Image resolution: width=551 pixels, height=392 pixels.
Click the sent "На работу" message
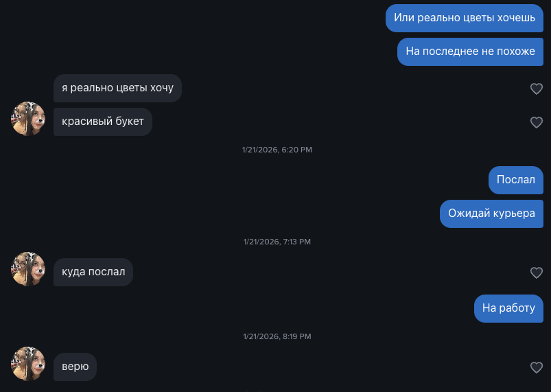[508, 308]
